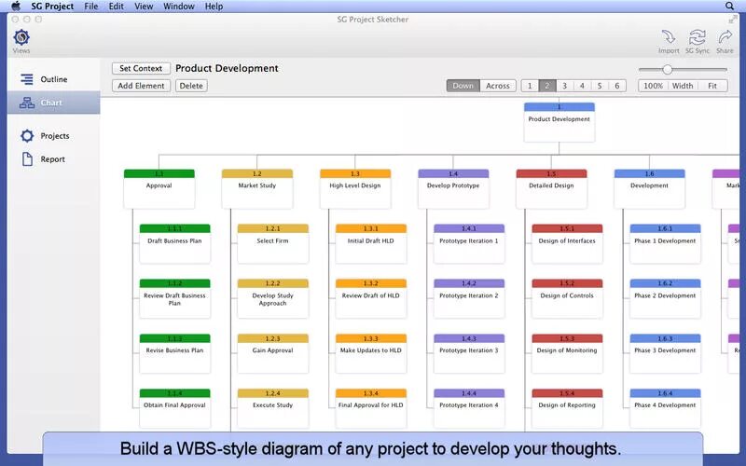Open the Projects sidebar item
This screenshot has width=746, height=466.
53,136
